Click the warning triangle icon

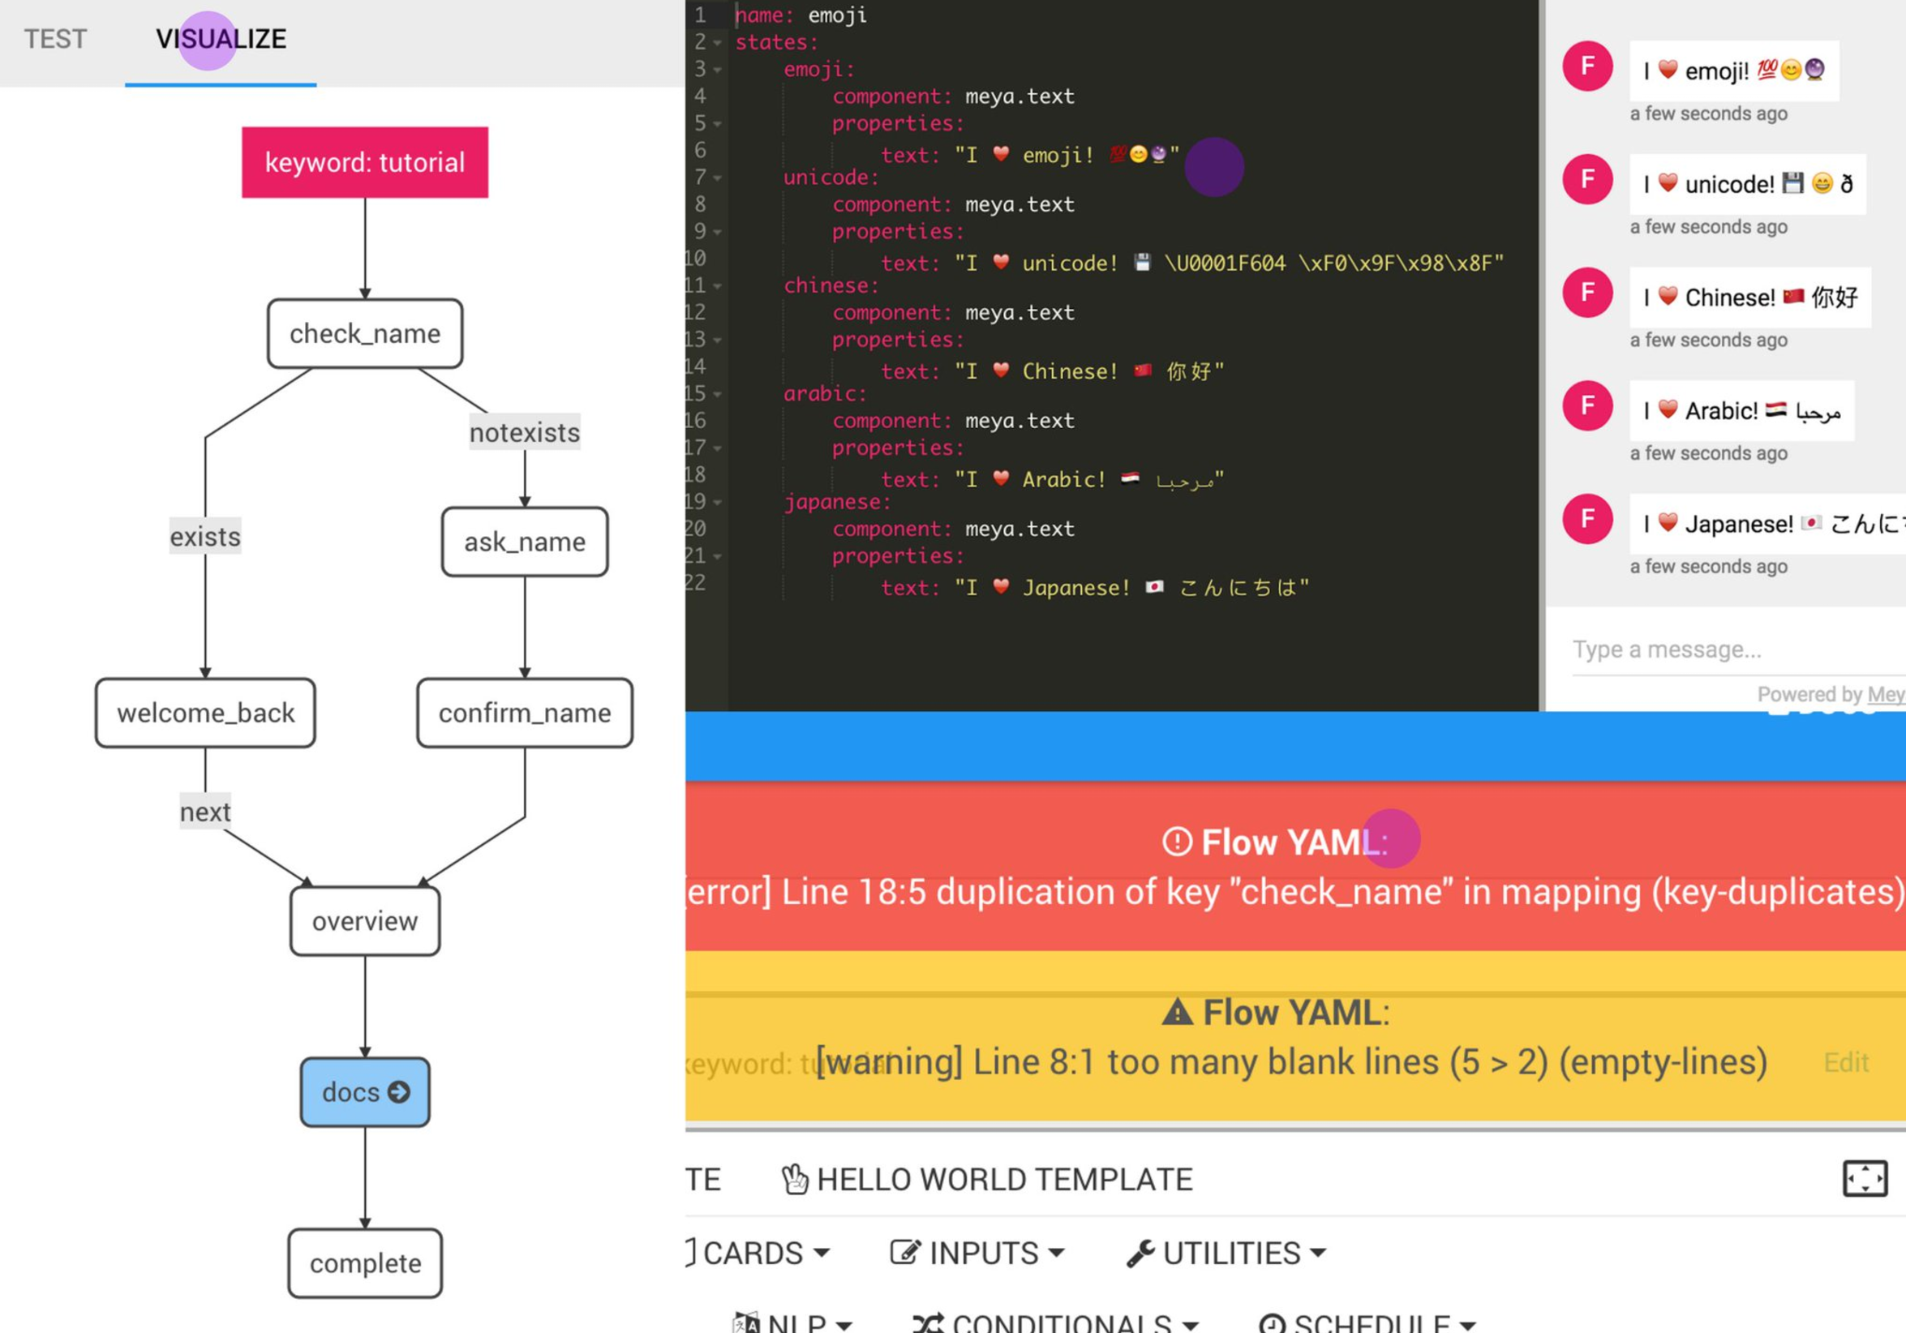1176,1012
